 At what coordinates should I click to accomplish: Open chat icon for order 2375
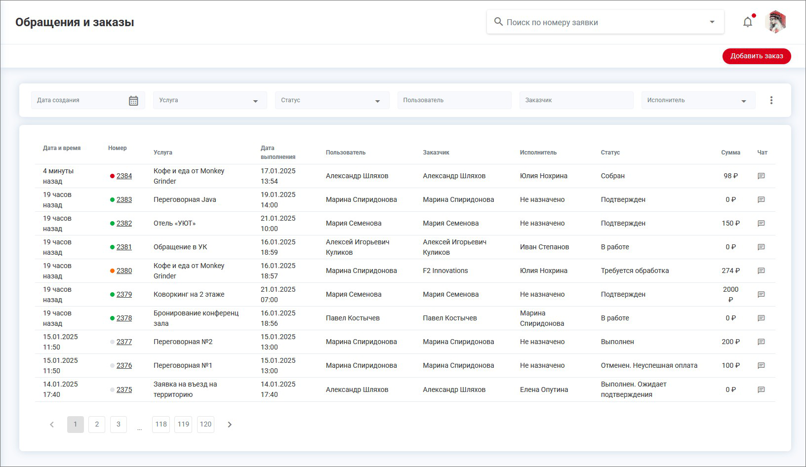click(761, 390)
